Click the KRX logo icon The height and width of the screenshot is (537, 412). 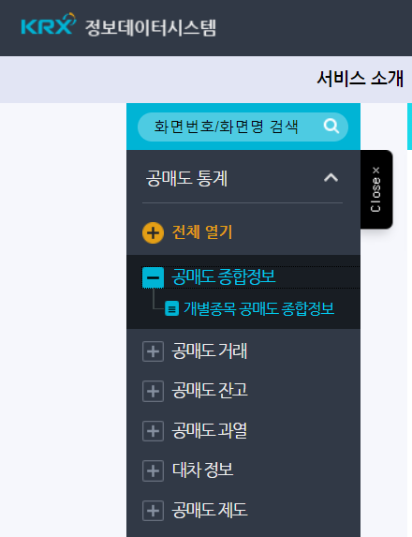[x=49, y=24]
